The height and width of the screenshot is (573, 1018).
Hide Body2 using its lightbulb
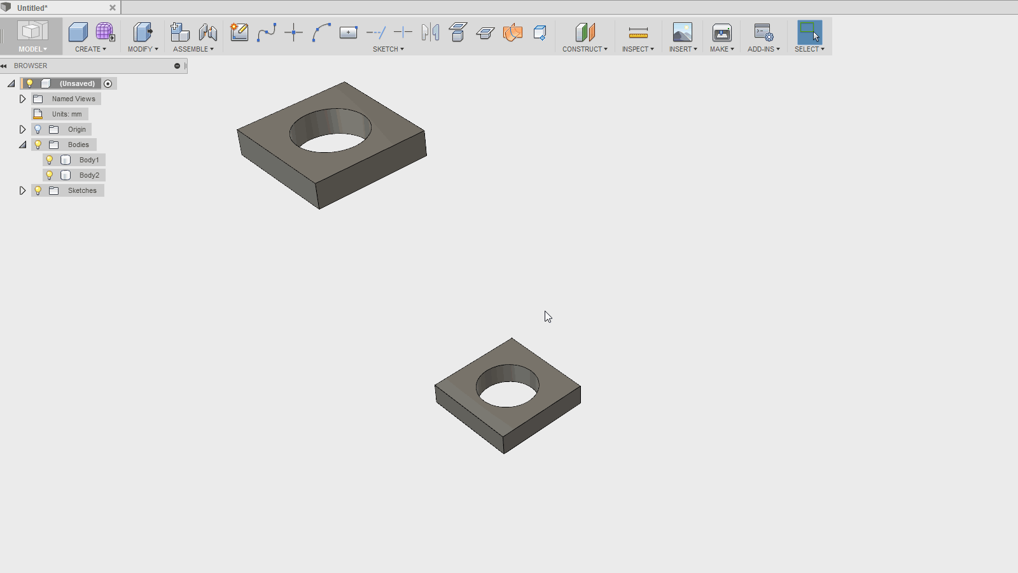49,175
